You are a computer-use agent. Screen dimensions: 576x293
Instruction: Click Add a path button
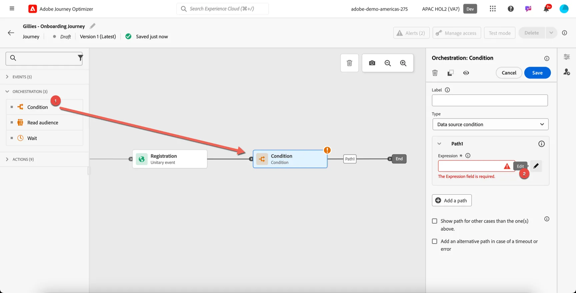(x=452, y=201)
